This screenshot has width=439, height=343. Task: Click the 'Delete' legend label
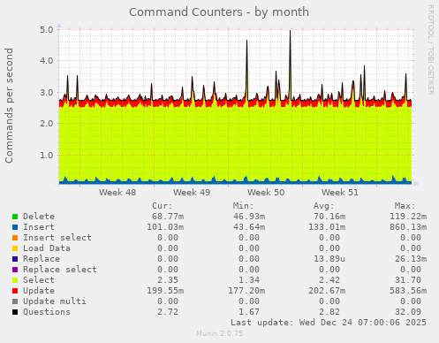(x=39, y=217)
